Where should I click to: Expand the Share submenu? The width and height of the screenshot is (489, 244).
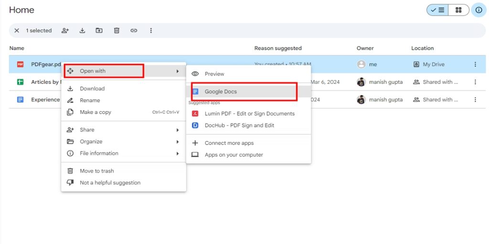[x=124, y=130]
